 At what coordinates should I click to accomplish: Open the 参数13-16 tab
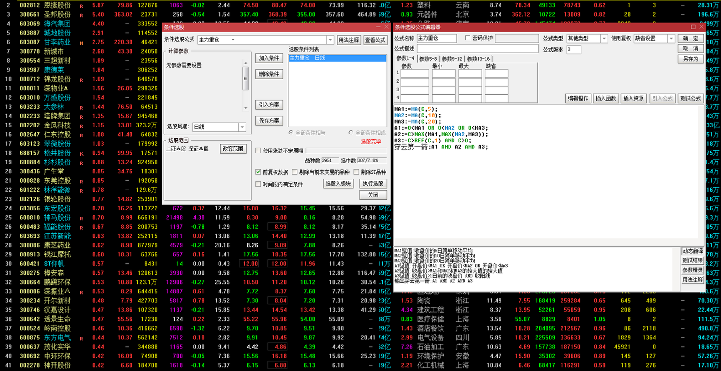478,59
